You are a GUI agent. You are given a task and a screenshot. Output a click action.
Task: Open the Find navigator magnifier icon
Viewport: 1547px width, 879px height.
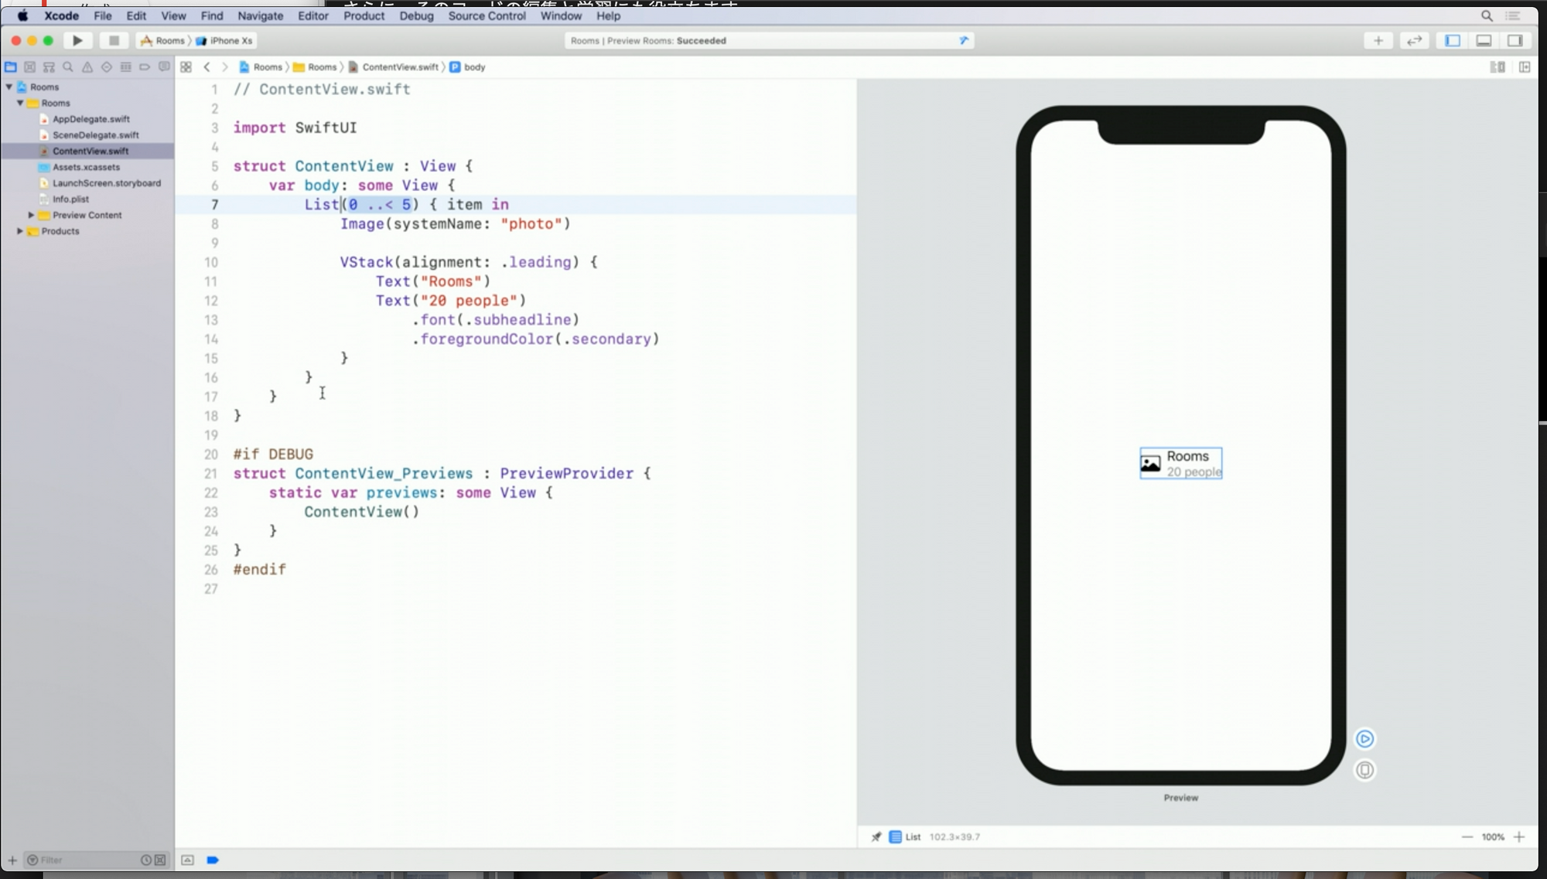pos(68,67)
